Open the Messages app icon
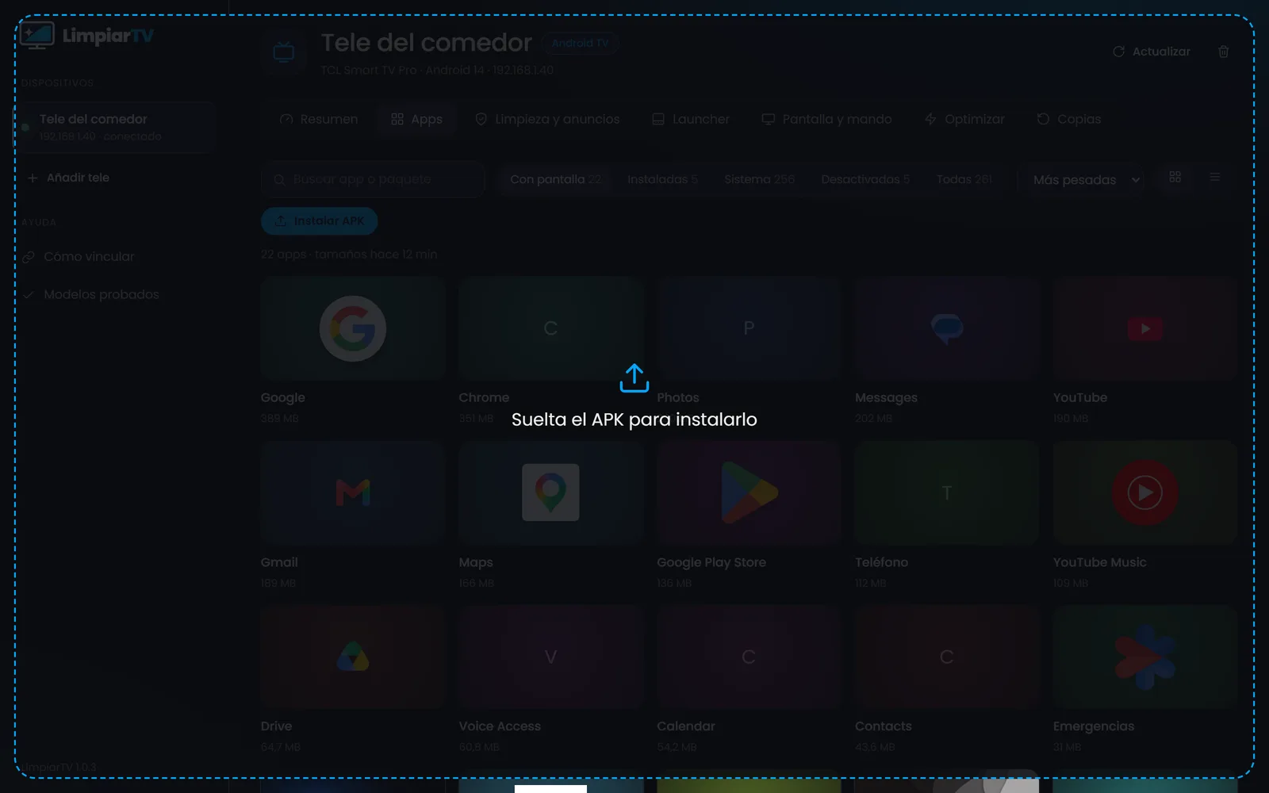The image size is (1269, 793). [947, 328]
